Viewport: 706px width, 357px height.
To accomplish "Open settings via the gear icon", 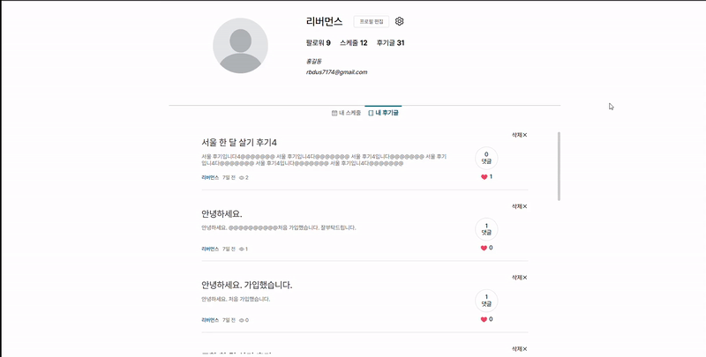I will click(400, 21).
